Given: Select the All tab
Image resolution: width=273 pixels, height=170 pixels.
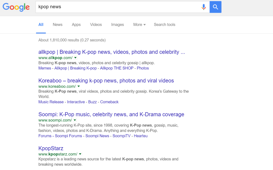Looking at the screenshot, I should click(x=41, y=25).
